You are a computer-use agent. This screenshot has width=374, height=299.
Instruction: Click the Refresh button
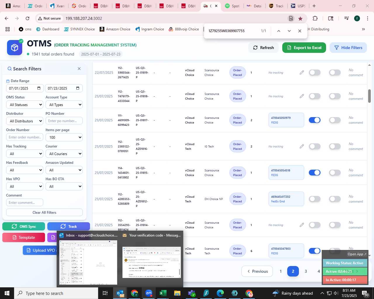[x=264, y=48]
